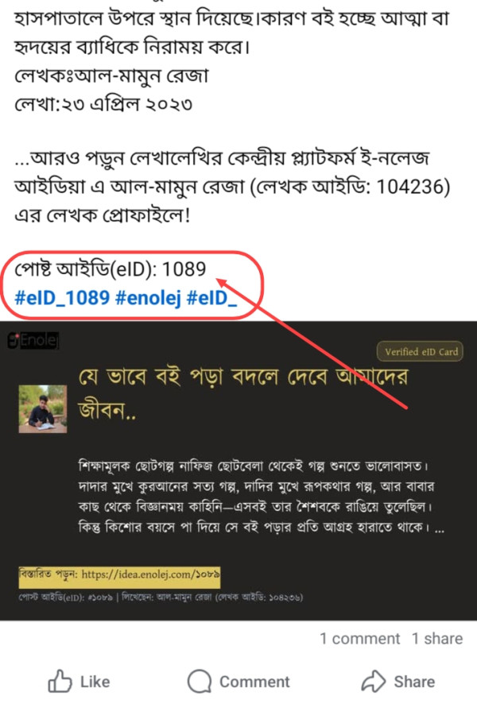Image resolution: width=477 pixels, height=708 pixels.
Task: Click the Comment label text
Action: (x=254, y=681)
